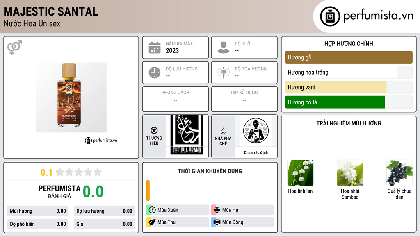Click the Hương hoa trắng accord bar
Screen dimensions: 420x236
point(349,72)
